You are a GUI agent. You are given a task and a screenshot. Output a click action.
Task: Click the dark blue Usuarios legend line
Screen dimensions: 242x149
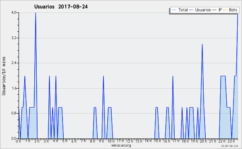191,10
